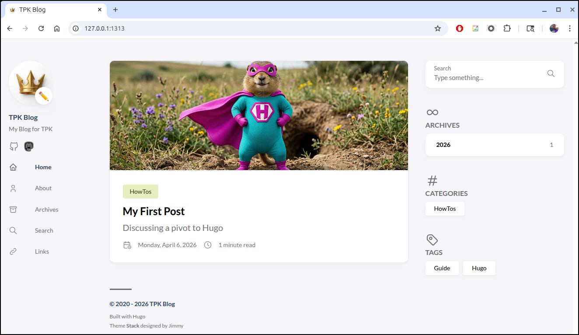The height and width of the screenshot is (335, 579).
Task: Open the My First Post title link
Action: [153, 211]
